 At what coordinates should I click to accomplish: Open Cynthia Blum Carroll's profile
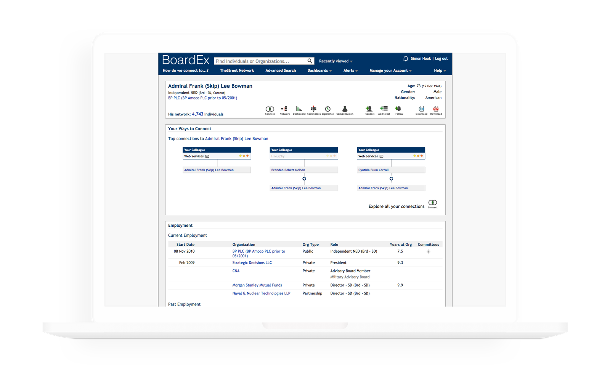[x=391, y=170]
